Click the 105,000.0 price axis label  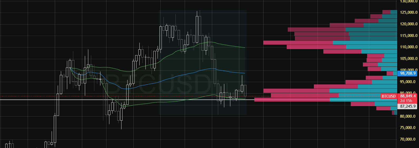pos(408,59)
